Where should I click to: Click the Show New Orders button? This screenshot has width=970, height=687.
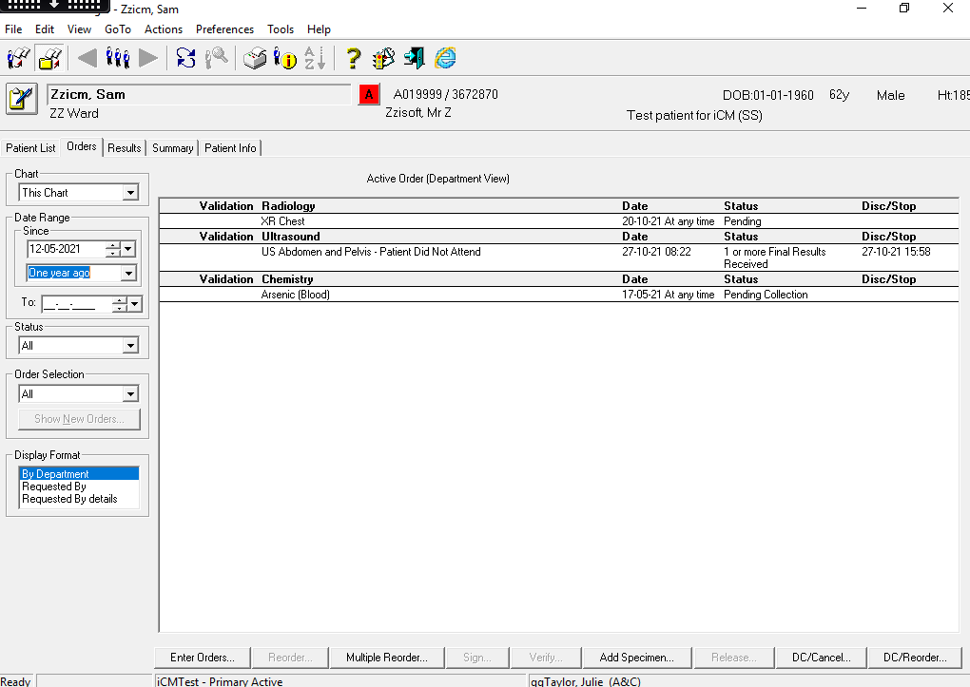(x=79, y=419)
